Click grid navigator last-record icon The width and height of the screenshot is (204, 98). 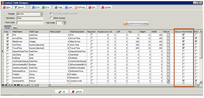click(18, 85)
